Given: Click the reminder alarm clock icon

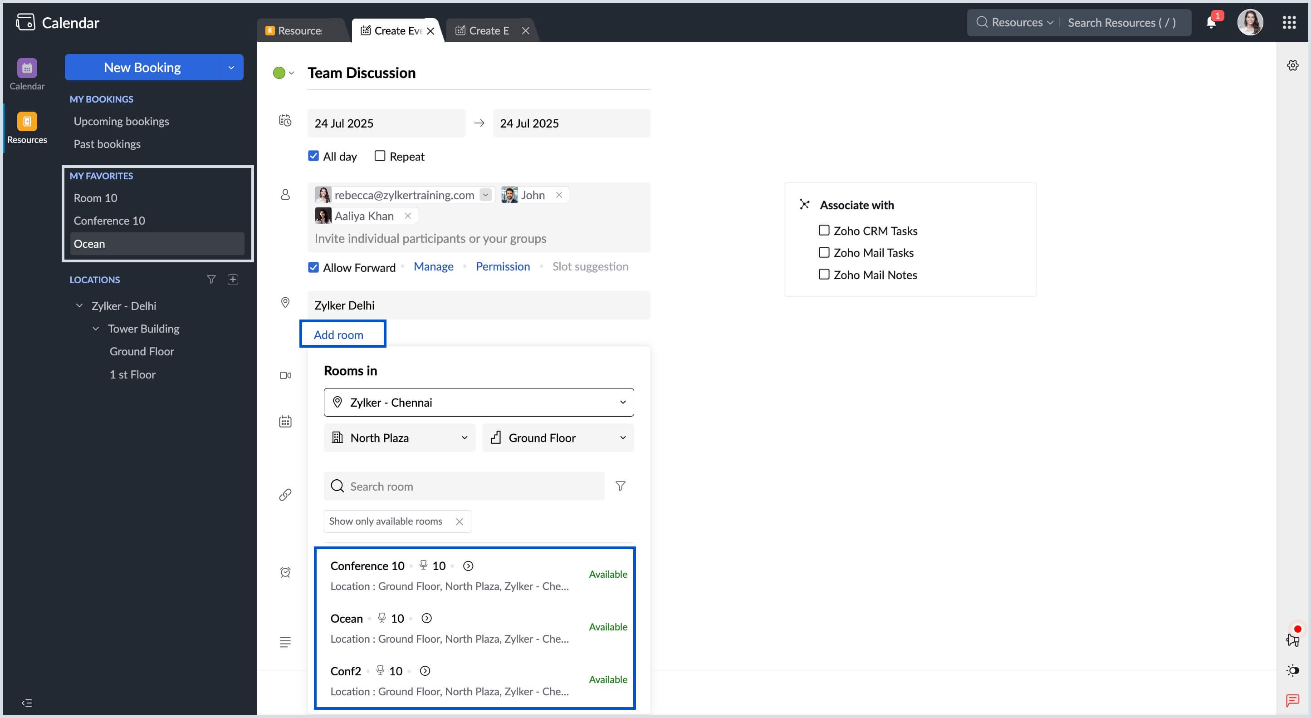Looking at the screenshot, I should click(285, 572).
